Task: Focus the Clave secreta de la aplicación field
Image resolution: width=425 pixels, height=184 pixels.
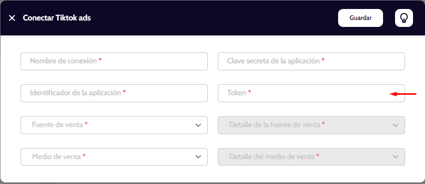Action: [x=312, y=61]
